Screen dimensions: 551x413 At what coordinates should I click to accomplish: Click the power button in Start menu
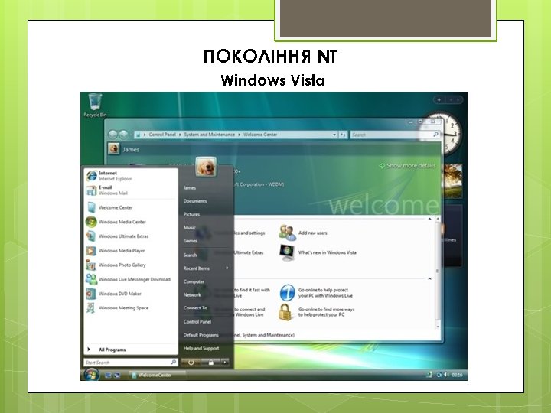[x=191, y=362]
